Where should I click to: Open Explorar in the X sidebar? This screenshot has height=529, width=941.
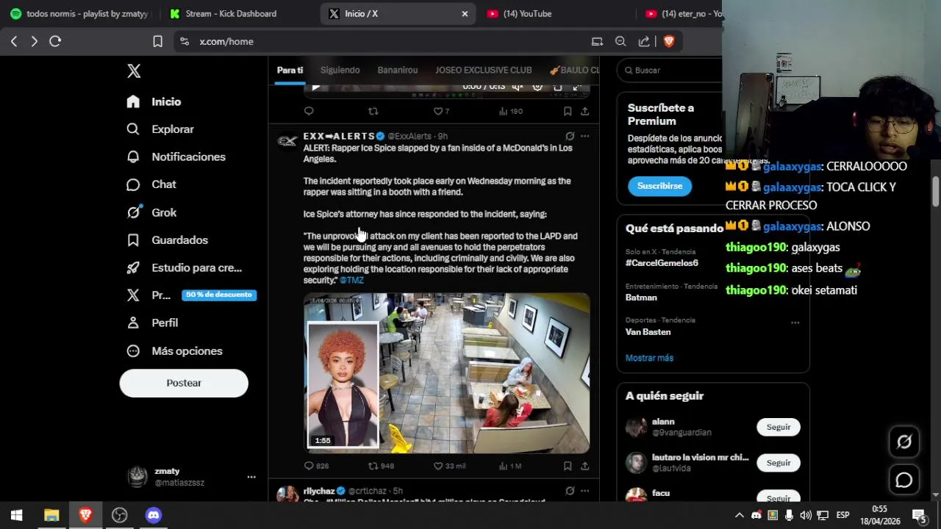click(160, 129)
